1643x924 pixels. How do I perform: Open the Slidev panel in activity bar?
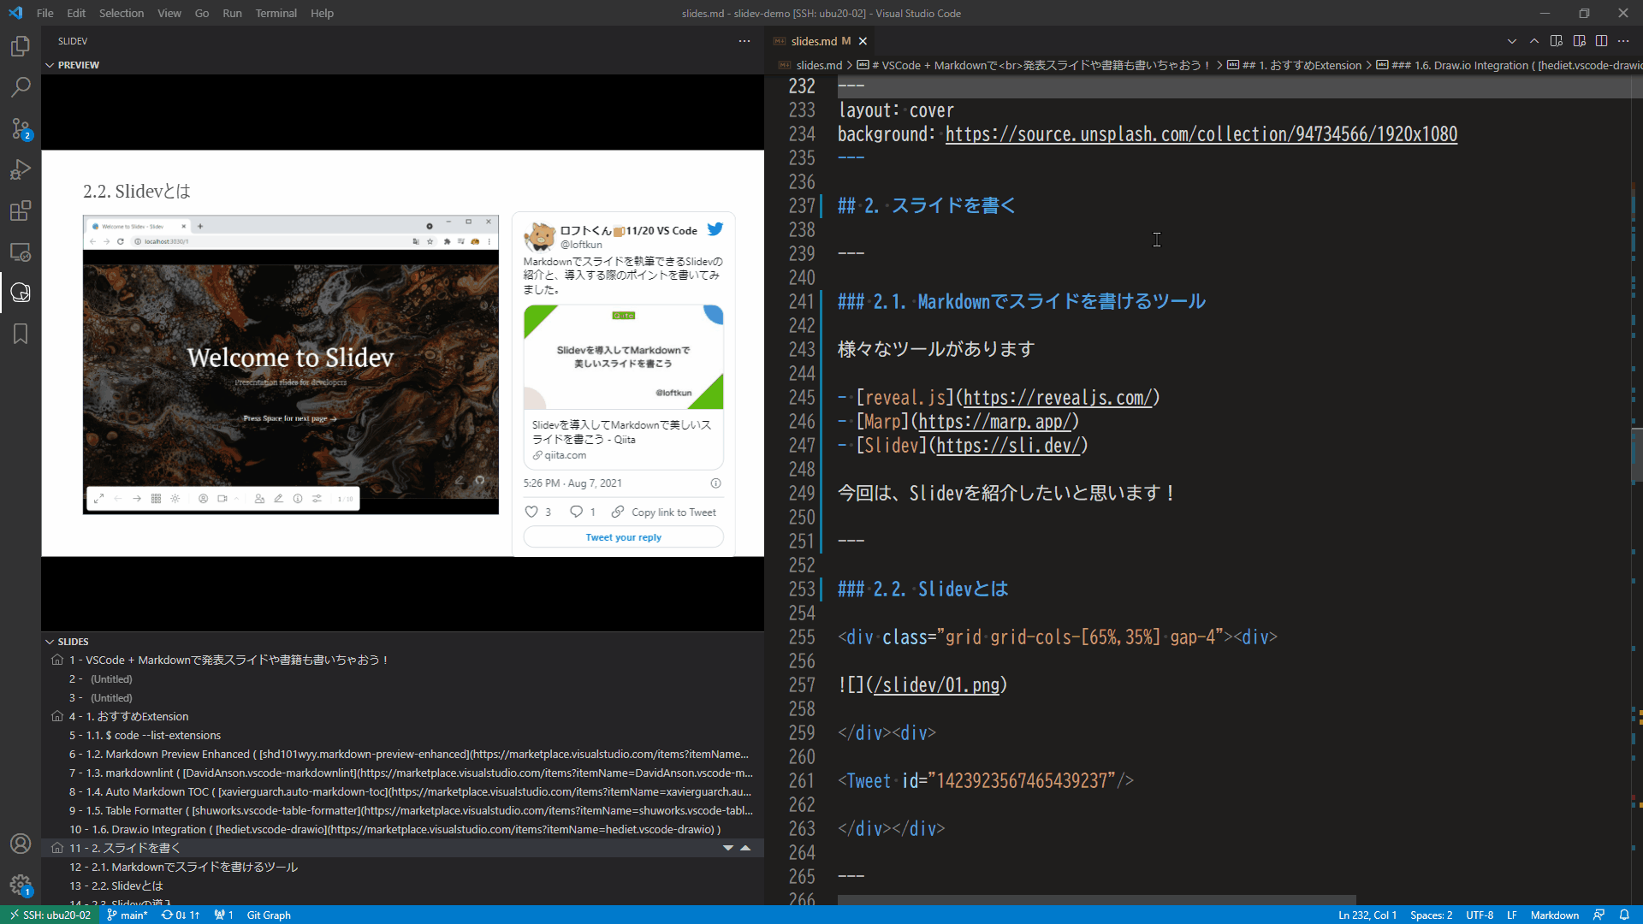coord(21,293)
